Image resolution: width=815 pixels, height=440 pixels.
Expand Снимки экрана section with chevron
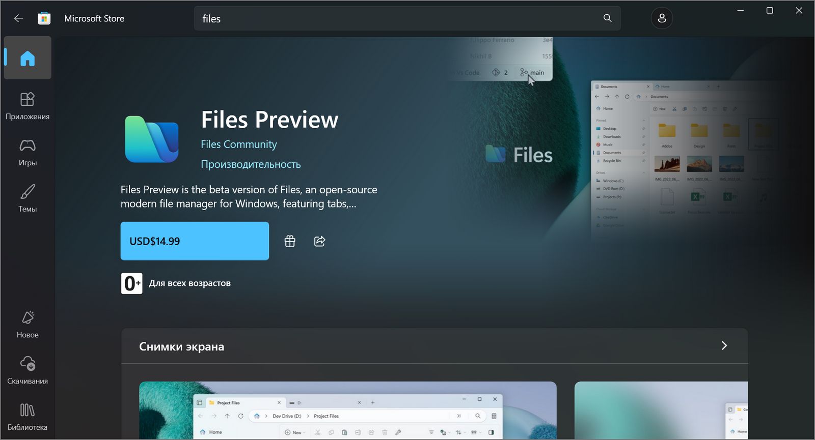pos(724,346)
